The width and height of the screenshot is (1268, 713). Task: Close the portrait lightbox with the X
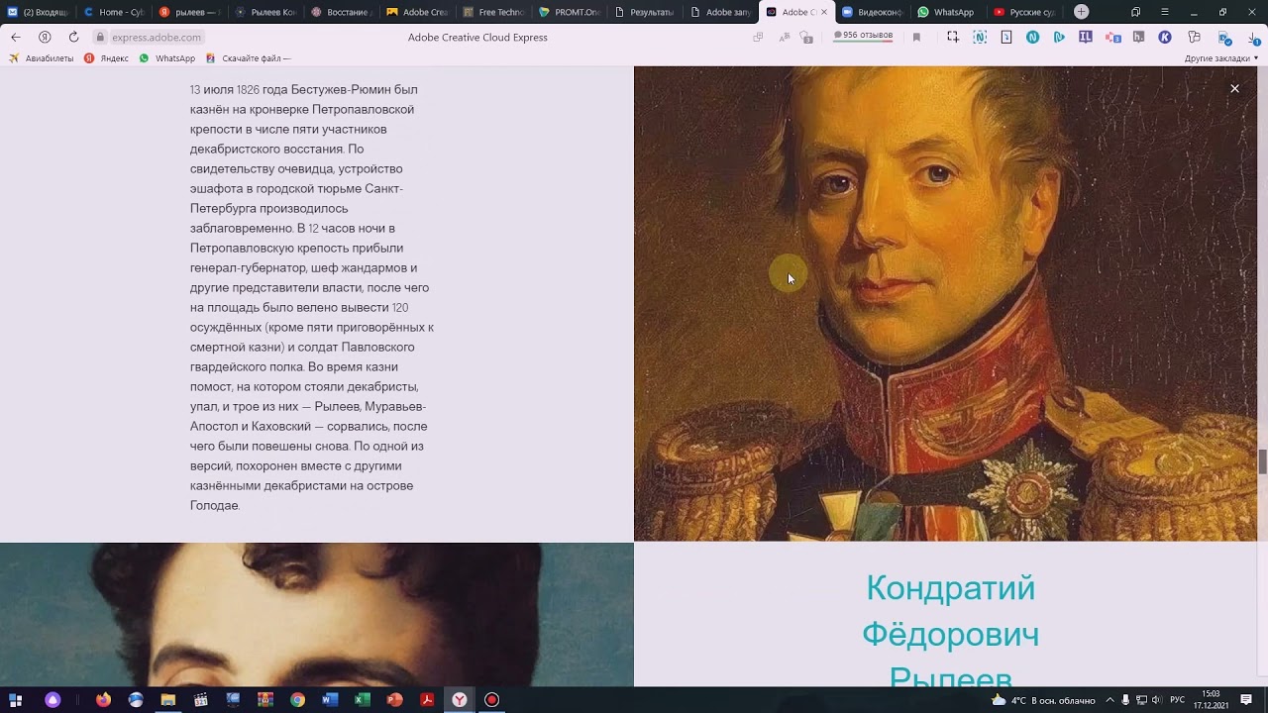[x=1234, y=89]
